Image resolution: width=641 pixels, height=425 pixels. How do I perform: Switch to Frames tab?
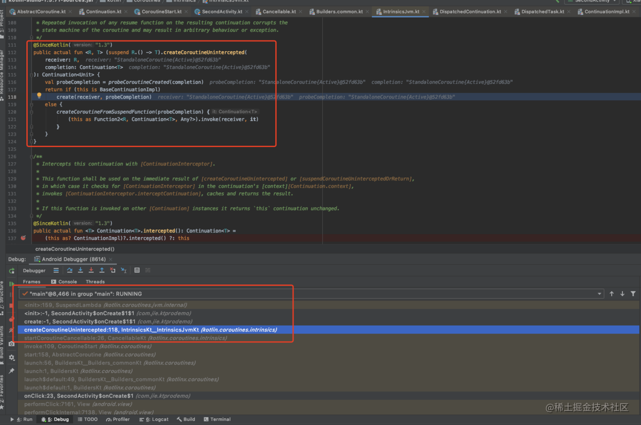pyautogui.click(x=32, y=282)
